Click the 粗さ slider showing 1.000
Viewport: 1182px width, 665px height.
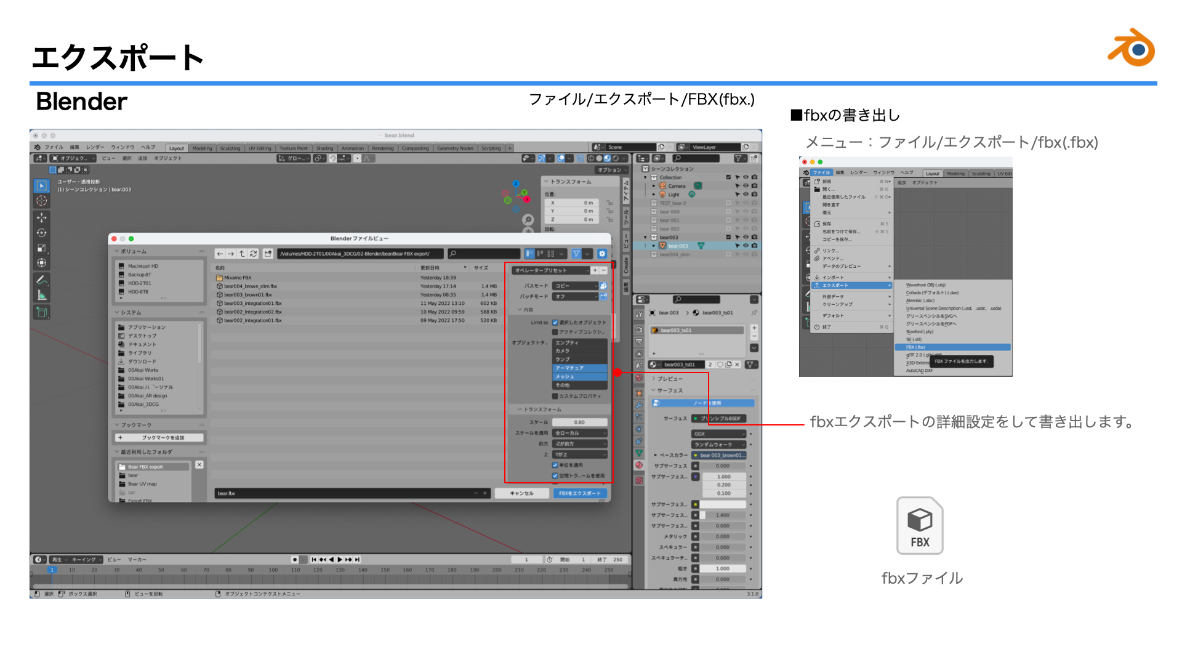click(x=722, y=568)
